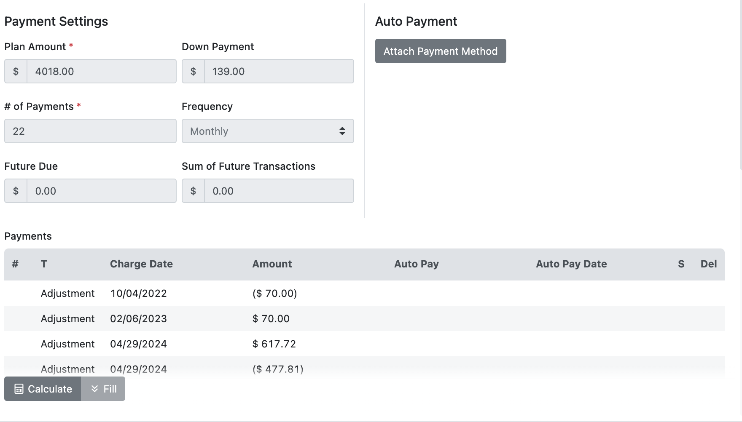742x422 pixels.
Task: Click Adjustment in the $ 617.72 row
Action: click(67, 344)
